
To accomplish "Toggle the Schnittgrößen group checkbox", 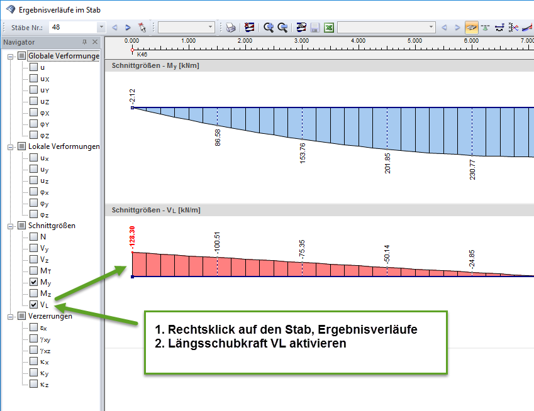I will tap(22, 225).
